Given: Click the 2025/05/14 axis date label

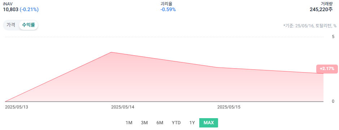Looking at the screenshot, I should (123, 107).
